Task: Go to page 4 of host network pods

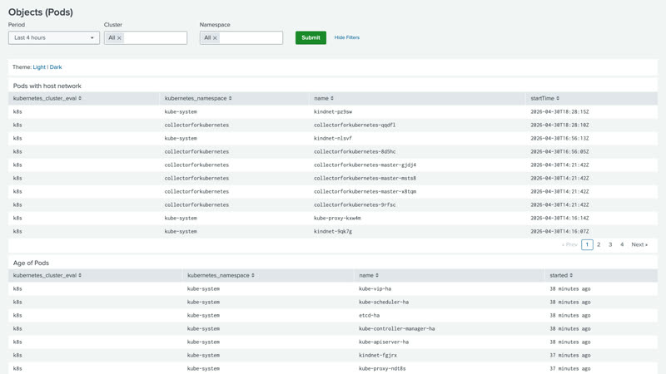Action: point(622,244)
